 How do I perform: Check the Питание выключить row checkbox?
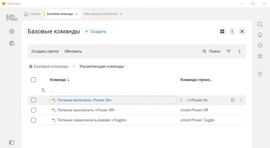click(x=33, y=110)
